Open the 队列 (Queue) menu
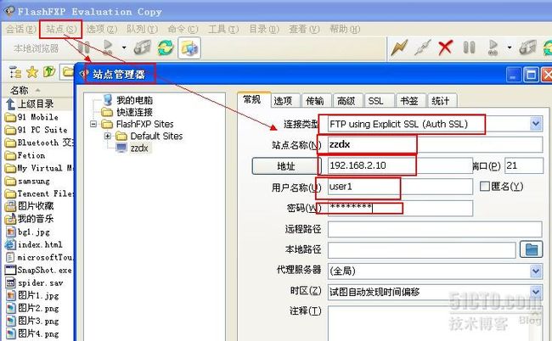This screenshot has height=341, width=552. [x=142, y=29]
